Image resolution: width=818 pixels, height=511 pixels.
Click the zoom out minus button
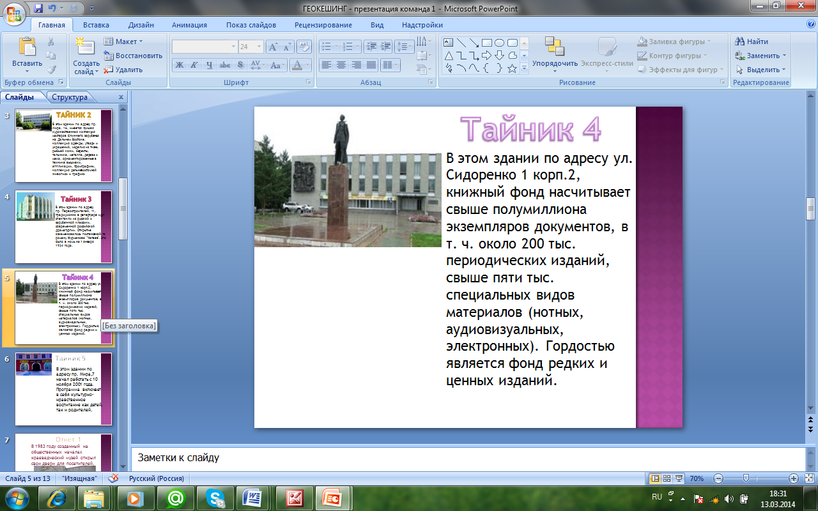coord(718,478)
